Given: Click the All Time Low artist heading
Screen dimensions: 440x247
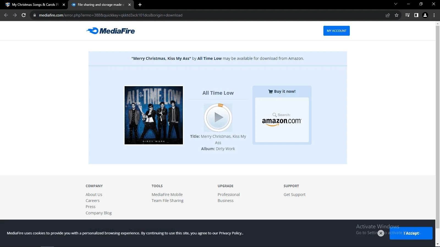Looking at the screenshot, I should (x=218, y=93).
